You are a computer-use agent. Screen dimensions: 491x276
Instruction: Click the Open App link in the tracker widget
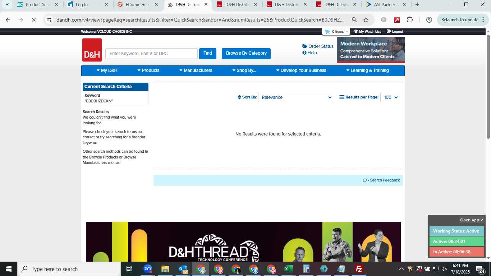[x=472, y=220]
